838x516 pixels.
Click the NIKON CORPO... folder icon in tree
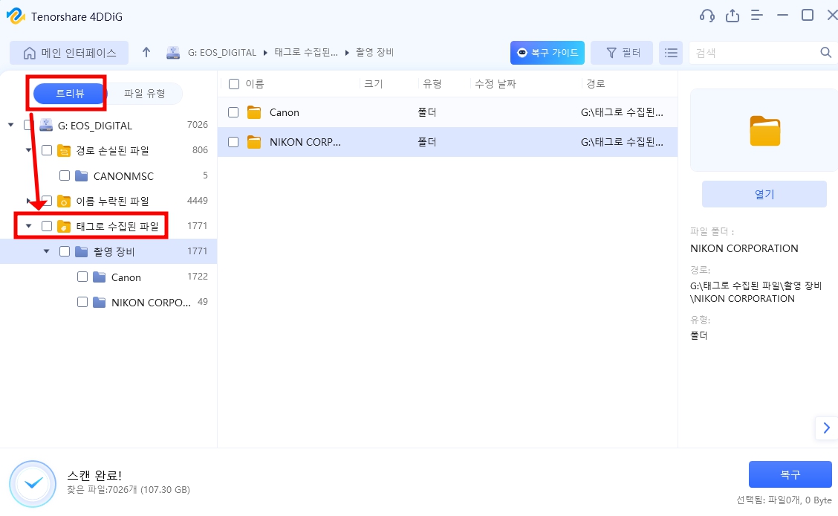point(99,302)
